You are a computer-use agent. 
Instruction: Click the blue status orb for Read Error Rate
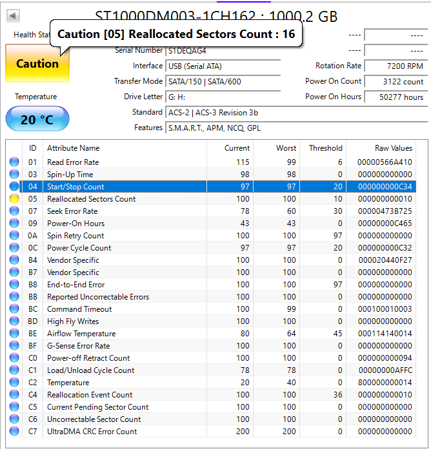coord(14,162)
